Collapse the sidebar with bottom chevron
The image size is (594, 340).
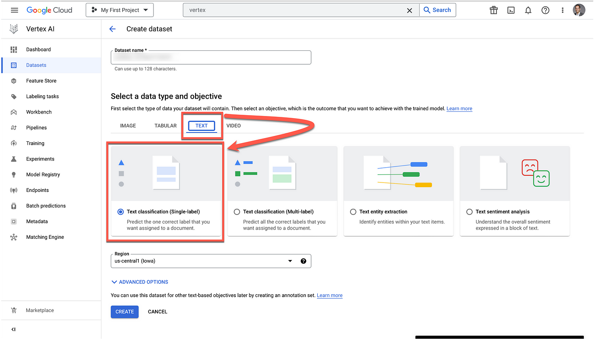(13, 329)
